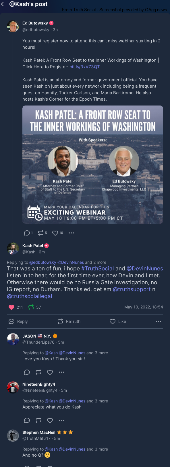
Task: Open the bit.ly/3xVZ3QT registration link
Action: coord(84,67)
